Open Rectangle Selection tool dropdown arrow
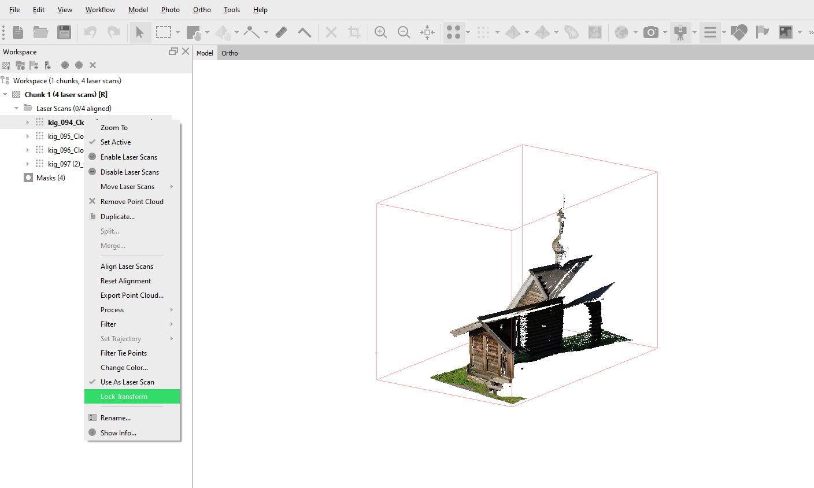Image resolution: width=814 pixels, height=488 pixels. point(178,32)
